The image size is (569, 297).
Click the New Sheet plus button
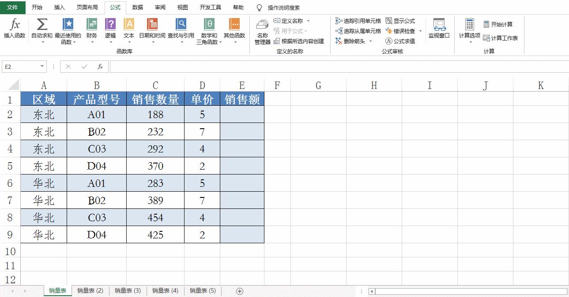click(239, 291)
